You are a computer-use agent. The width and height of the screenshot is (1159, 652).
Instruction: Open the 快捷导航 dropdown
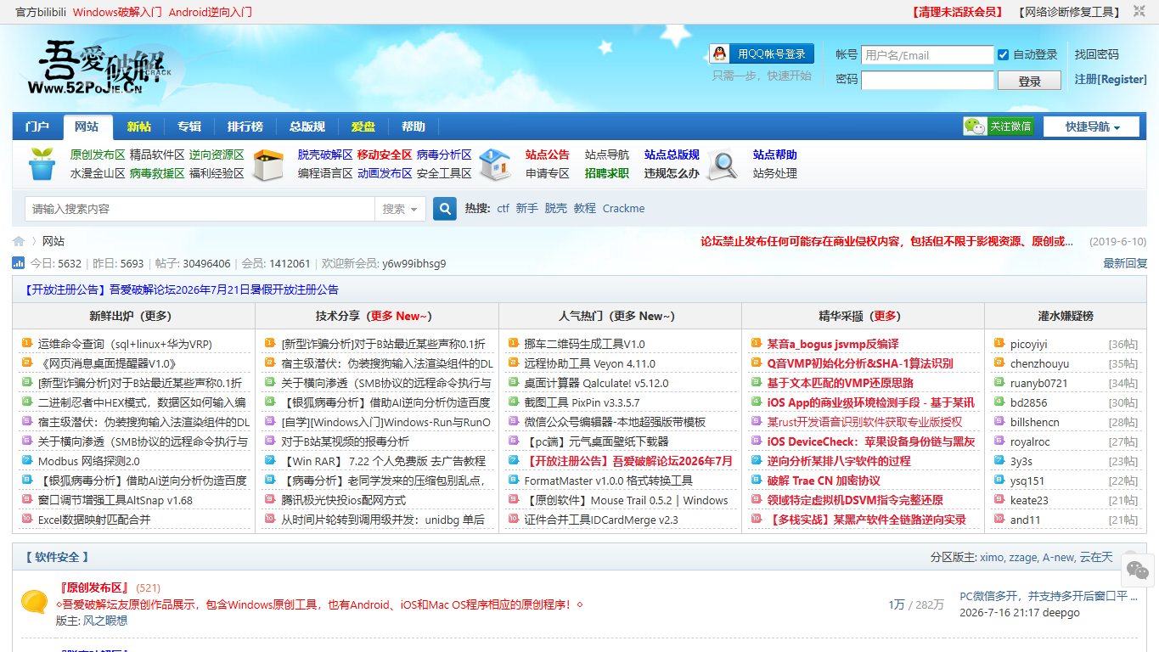click(x=1092, y=126)
